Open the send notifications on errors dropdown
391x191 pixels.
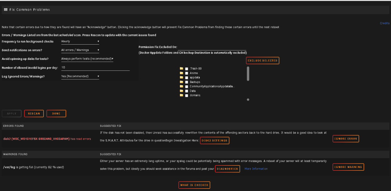click(80, 50)
